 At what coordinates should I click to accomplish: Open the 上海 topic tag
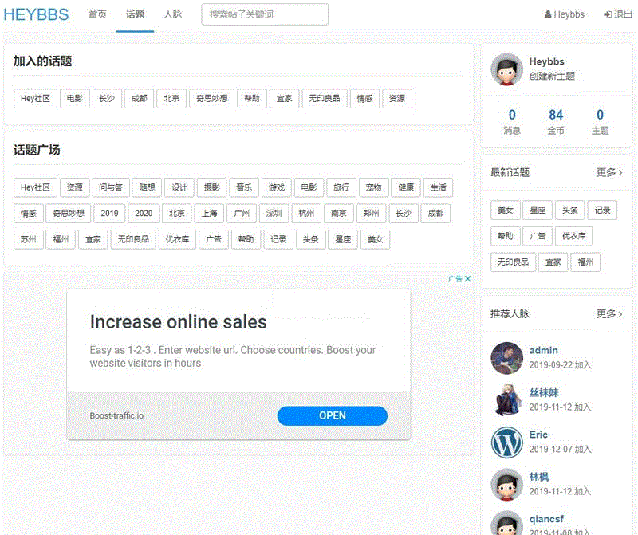[209, 214]
